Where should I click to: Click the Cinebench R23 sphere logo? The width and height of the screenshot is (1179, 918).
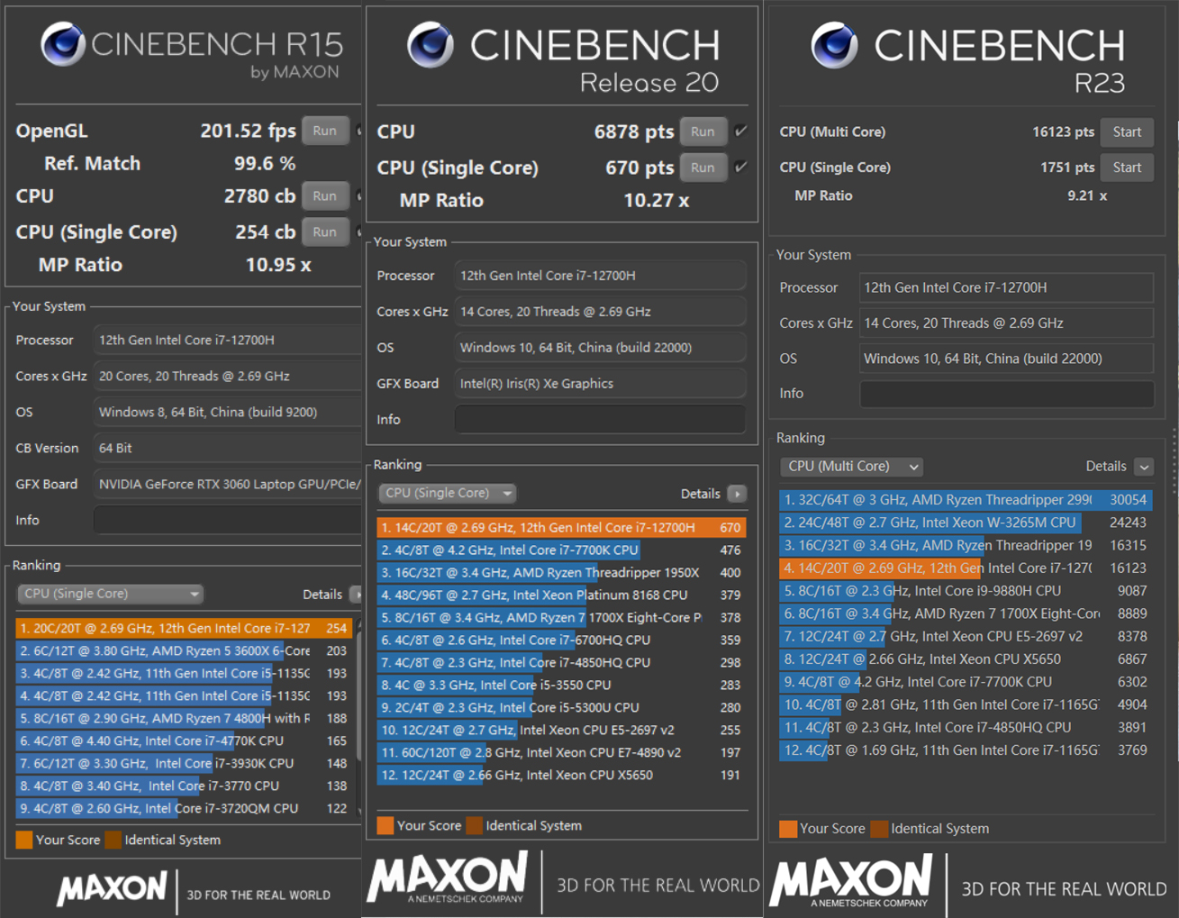coord(834,45)
